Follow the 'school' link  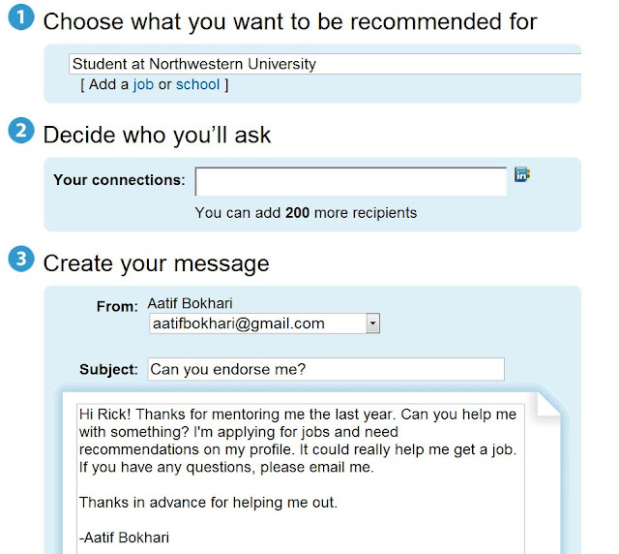click(x=197, y=84)
